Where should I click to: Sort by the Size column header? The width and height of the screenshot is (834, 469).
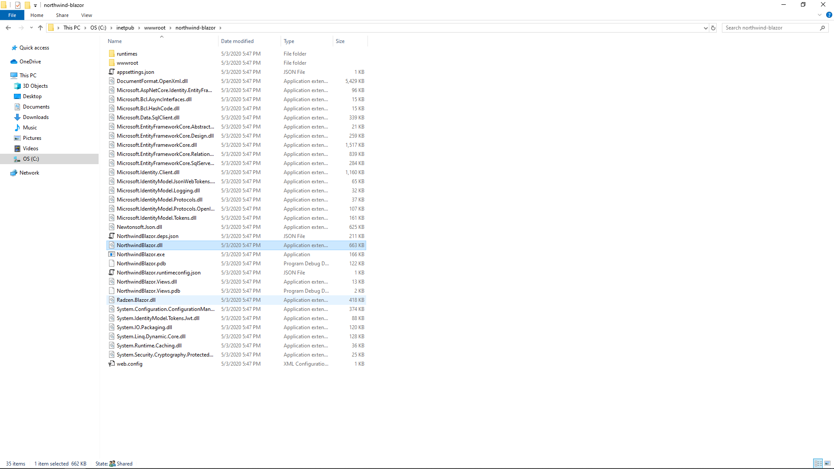350,41
